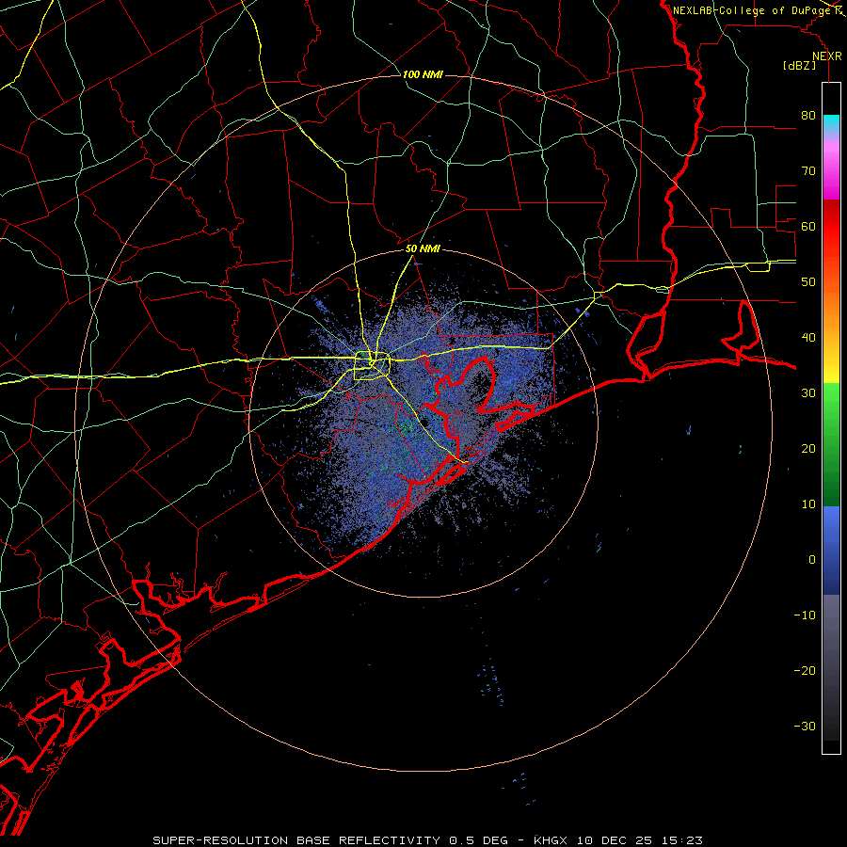This screenshot has height=847, width=847.
Task: Click the 100 NMI range ring label
Action: pos(423,74)
